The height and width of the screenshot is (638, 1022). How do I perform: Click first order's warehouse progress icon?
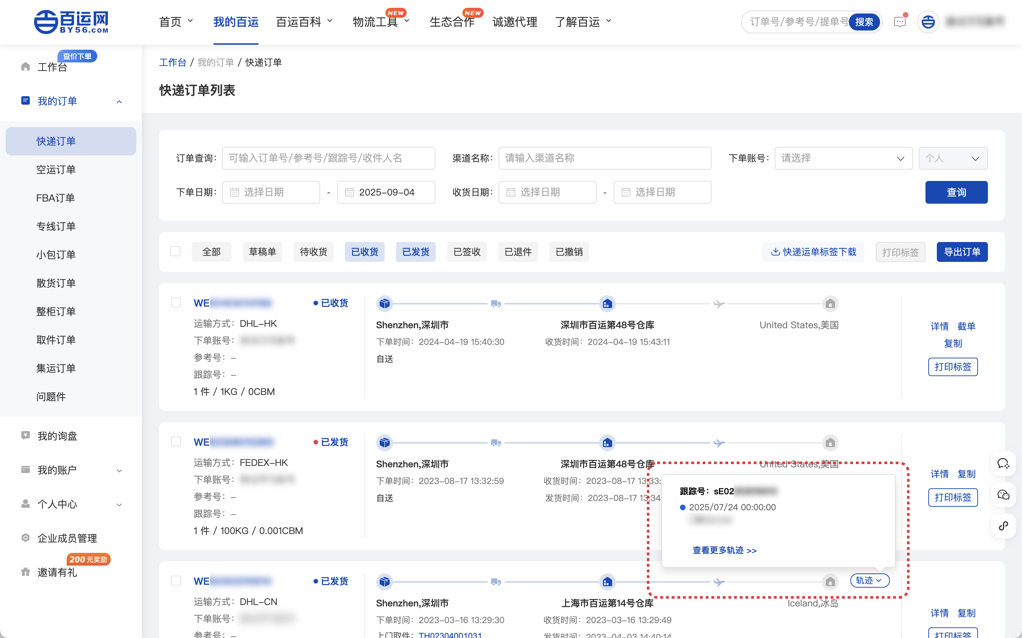pos(607,303)
